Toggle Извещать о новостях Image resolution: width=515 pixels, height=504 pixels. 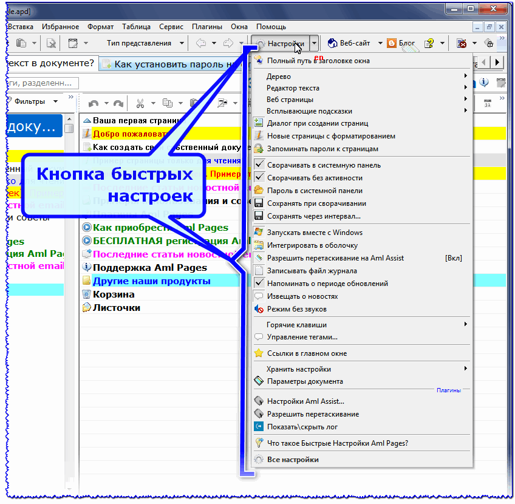tap(362, 296)
